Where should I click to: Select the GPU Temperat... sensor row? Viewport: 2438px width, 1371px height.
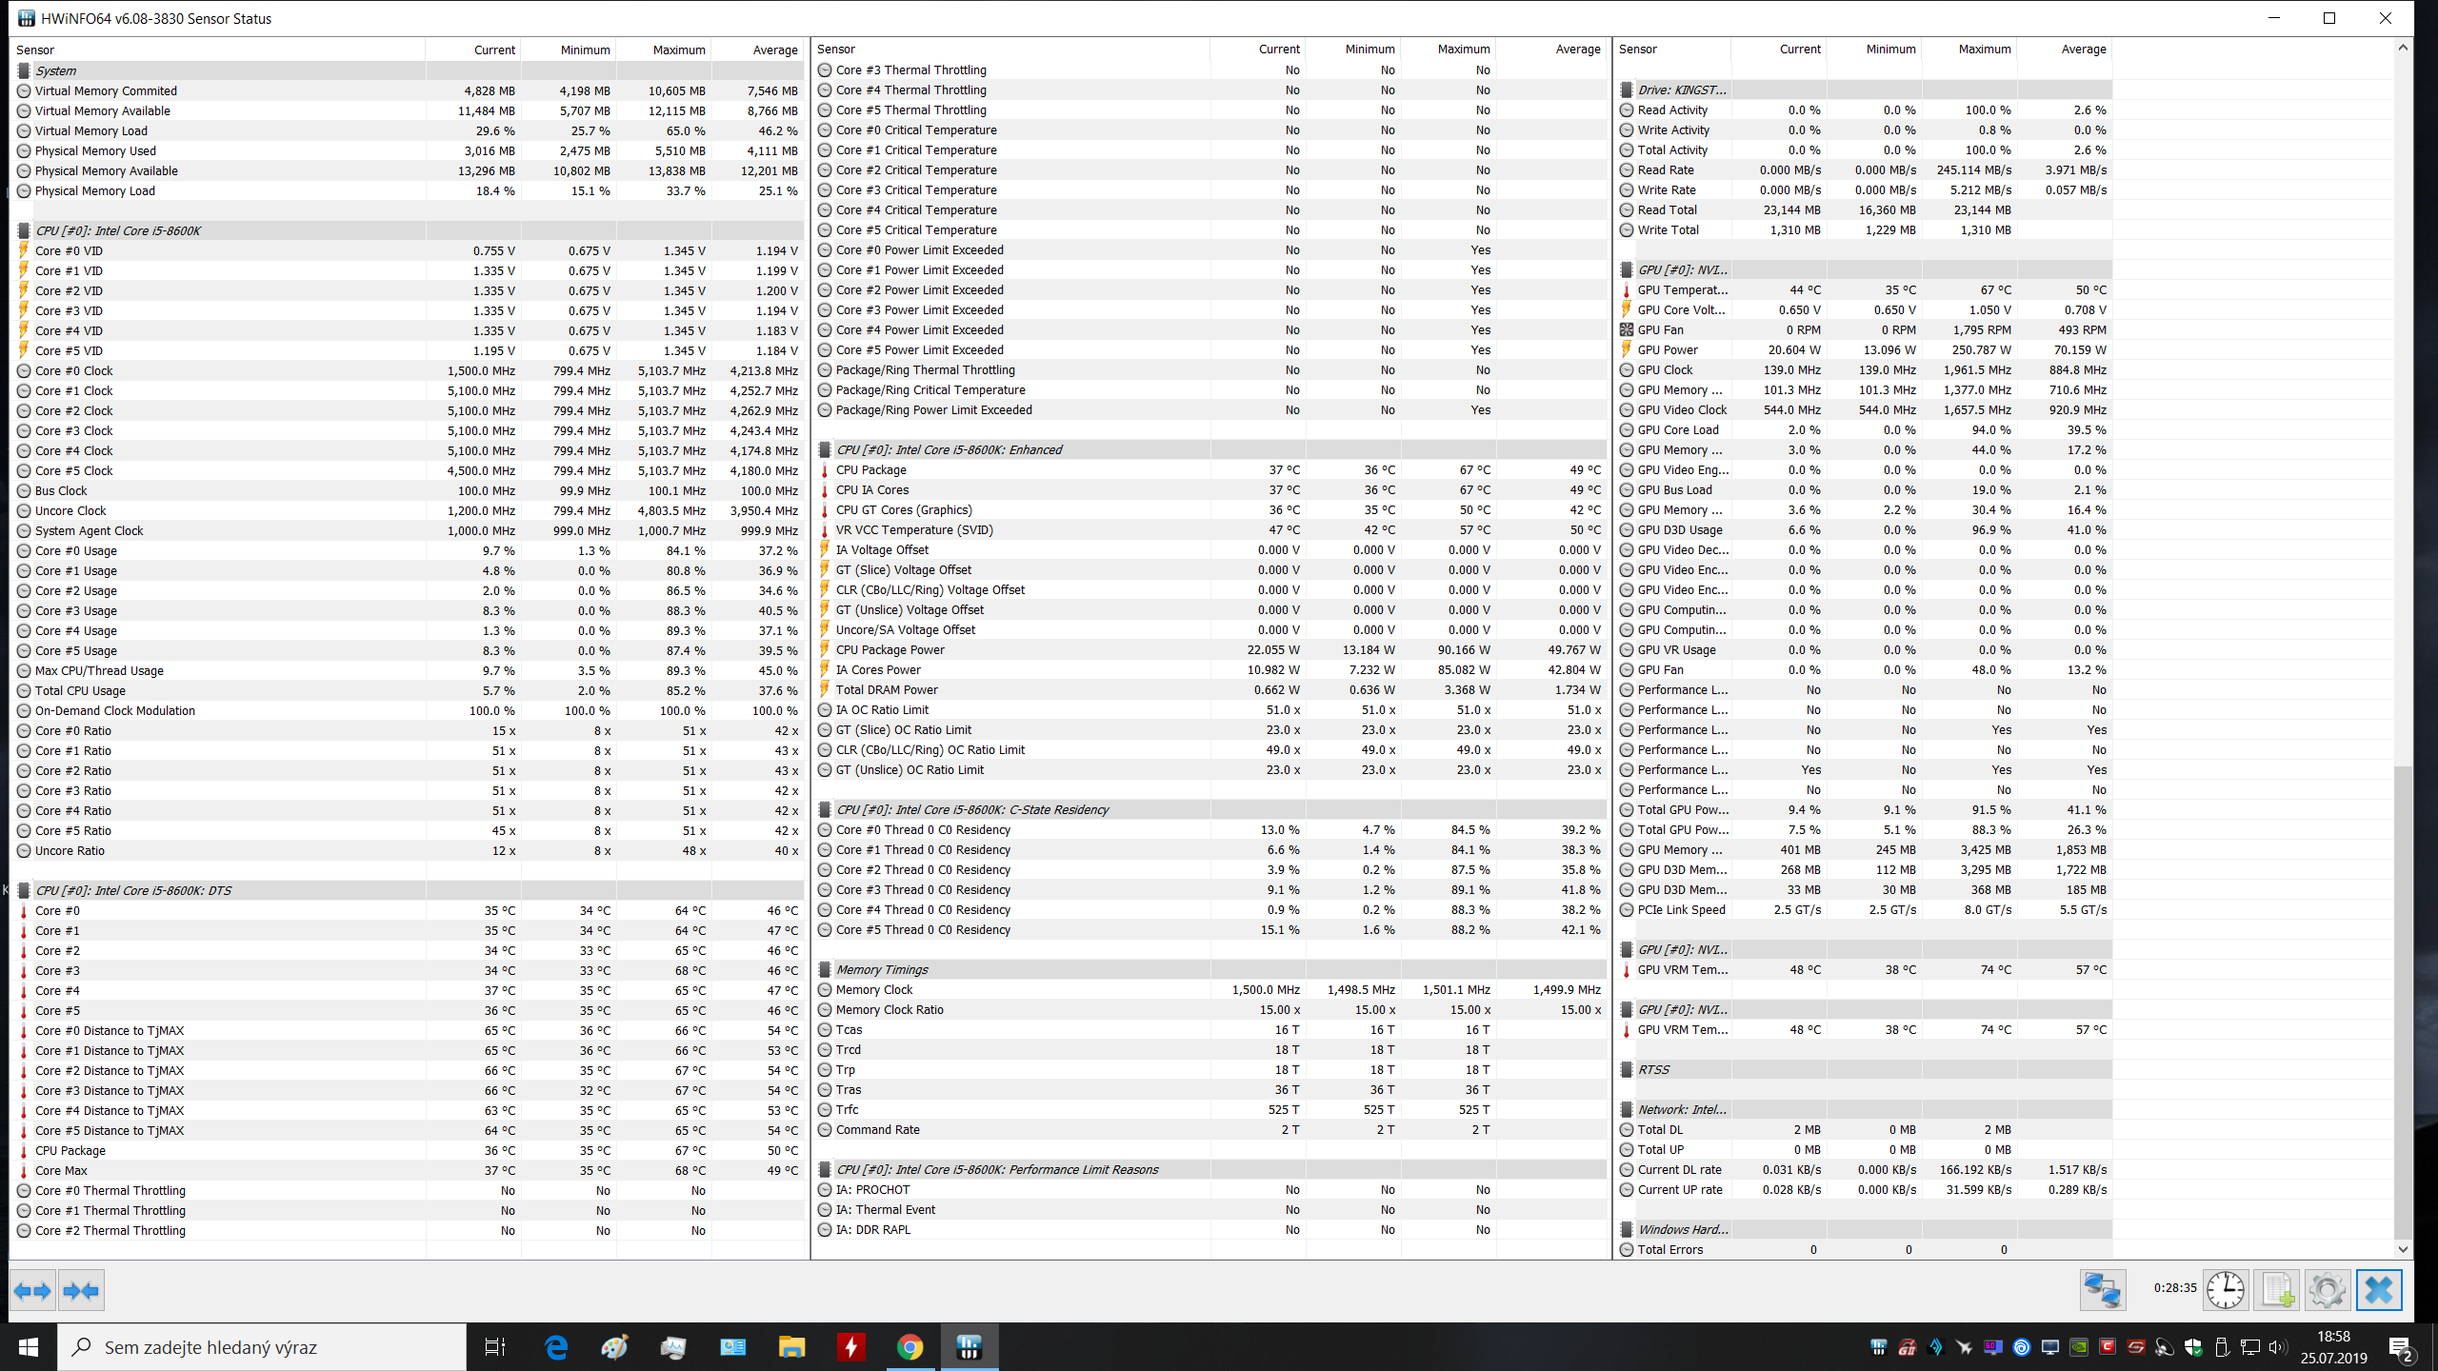[1682, 289]
